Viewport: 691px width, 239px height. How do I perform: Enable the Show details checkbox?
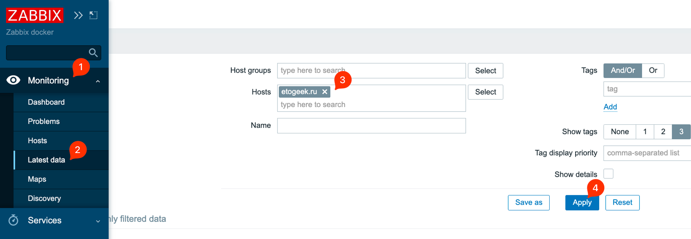[x=608, y=174]
